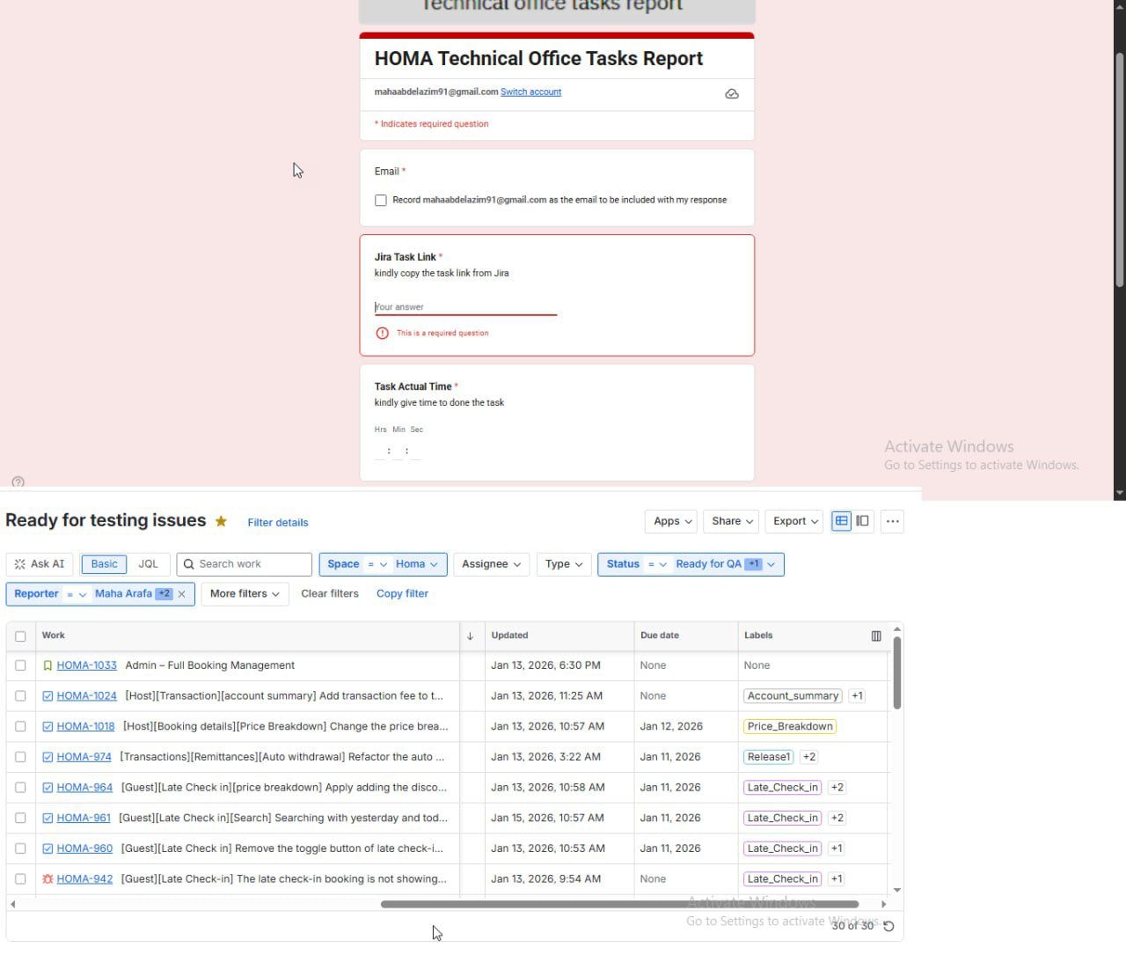Click the Ask AI sparkle button
The width and height of the screenshot is (1126, 955).
40,564
